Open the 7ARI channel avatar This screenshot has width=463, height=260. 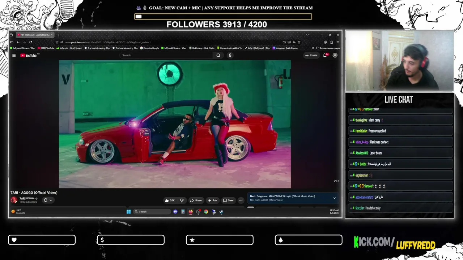[x=14, y=200]
